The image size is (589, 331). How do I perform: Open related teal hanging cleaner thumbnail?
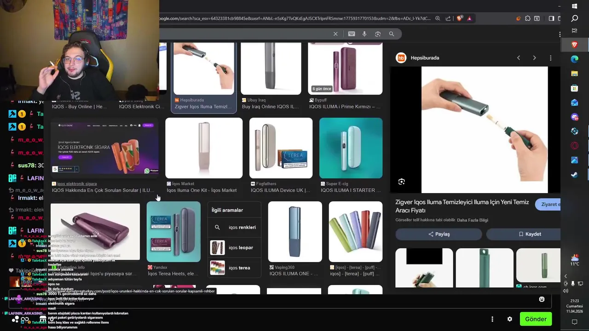[x=485, y=268]
